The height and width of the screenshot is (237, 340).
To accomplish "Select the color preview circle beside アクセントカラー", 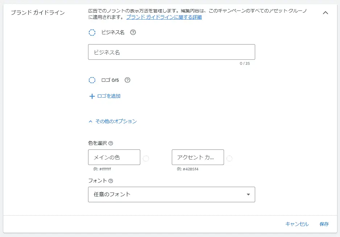I will click(229, 157).
